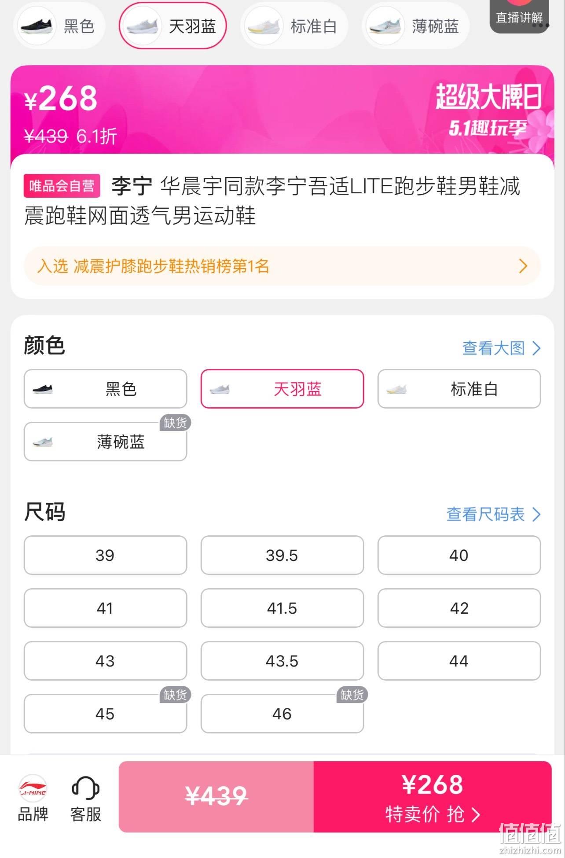Open the 直播讲解 live broadcast button
This screenshot has width=565, height=858.
520,17
